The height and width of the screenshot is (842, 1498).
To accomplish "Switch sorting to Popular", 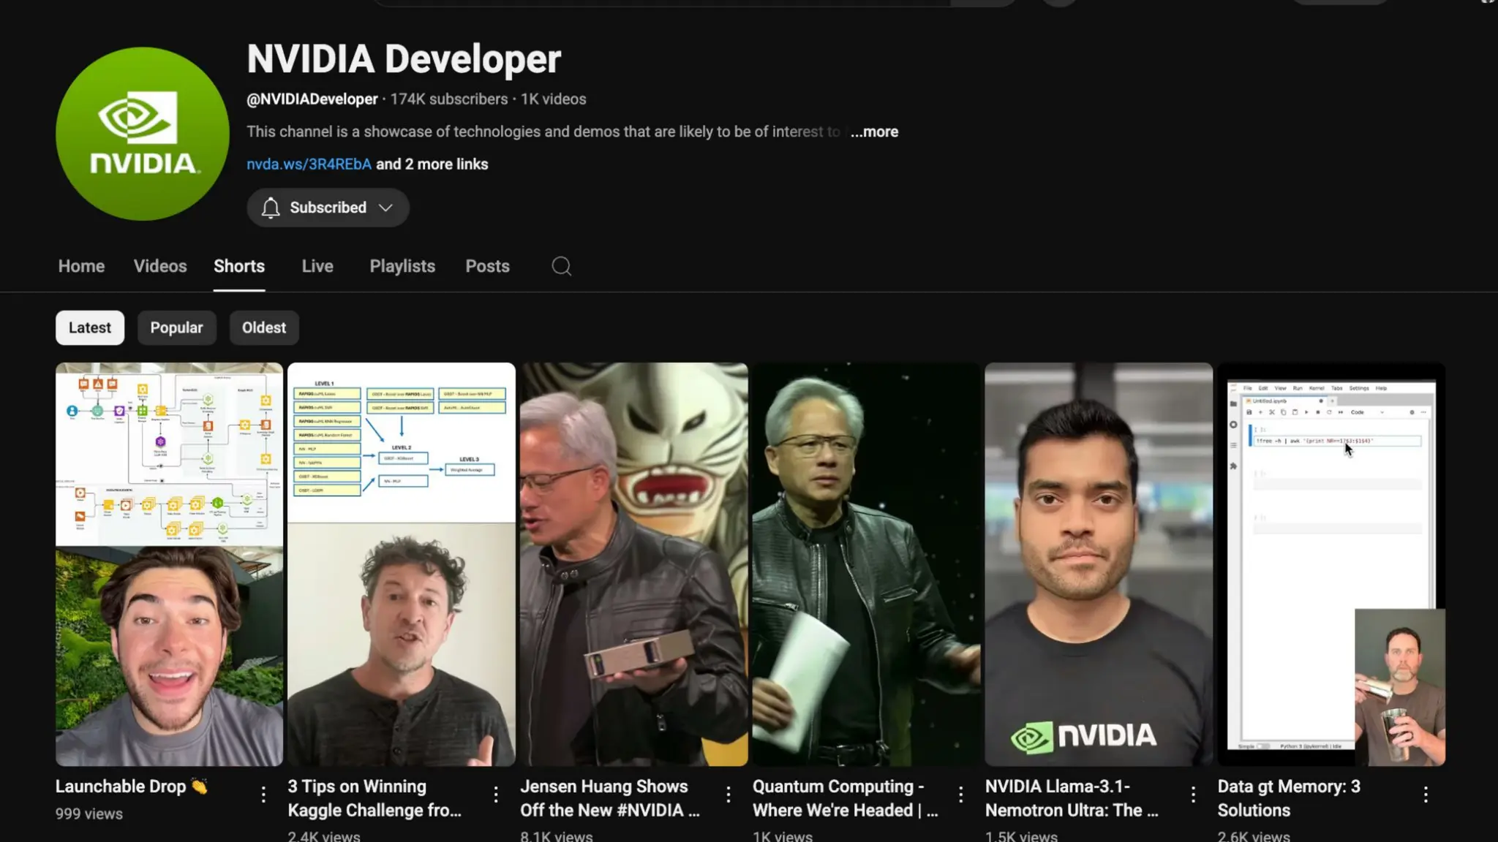I will [x=176, y=327].
